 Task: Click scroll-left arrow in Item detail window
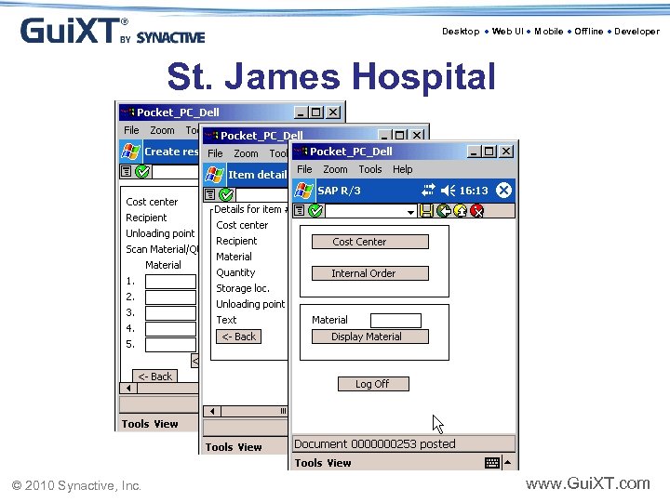212,411
